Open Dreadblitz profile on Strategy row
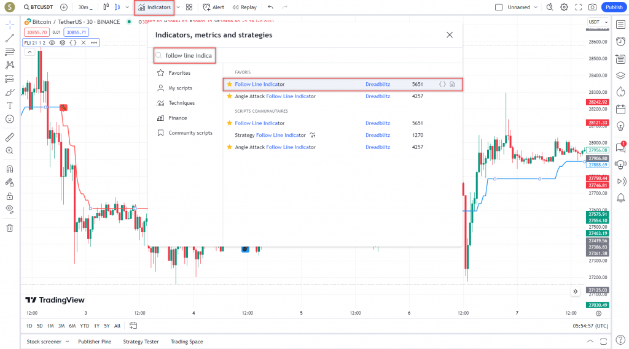 point(378,135)
